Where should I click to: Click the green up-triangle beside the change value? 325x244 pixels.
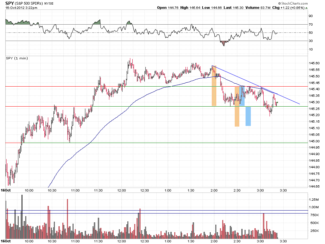click(306, 8)
